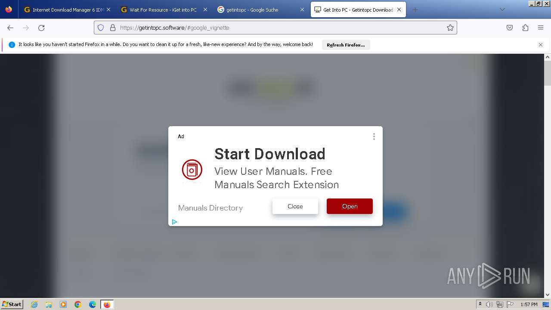Reload the current page

[41, 28]
